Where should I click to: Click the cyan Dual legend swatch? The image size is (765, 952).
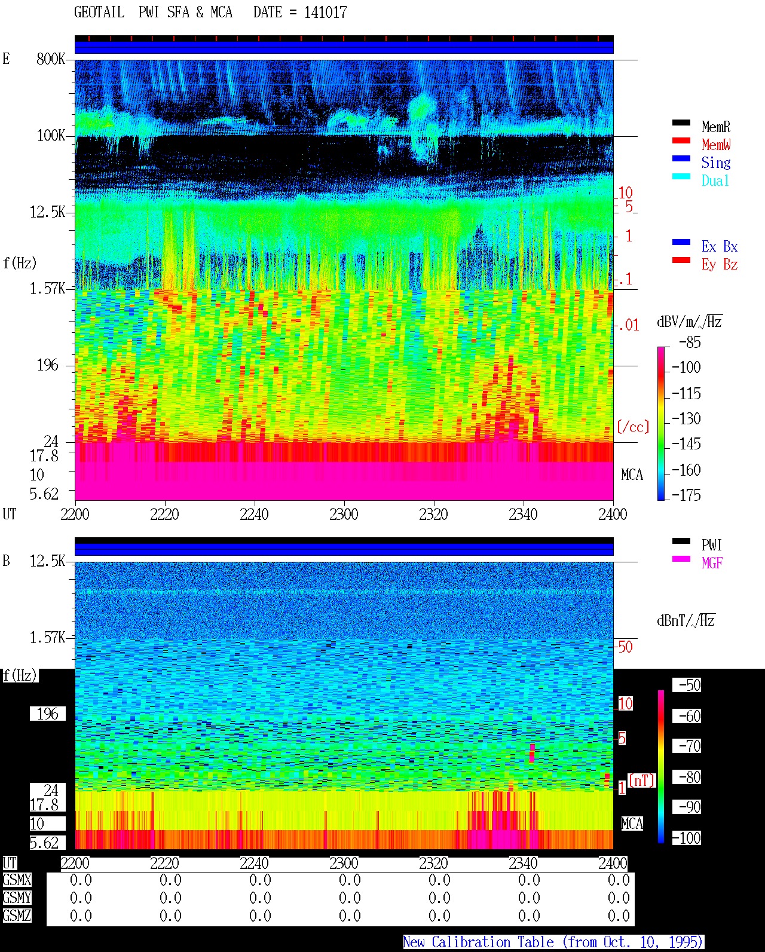(x=681, y=176)
